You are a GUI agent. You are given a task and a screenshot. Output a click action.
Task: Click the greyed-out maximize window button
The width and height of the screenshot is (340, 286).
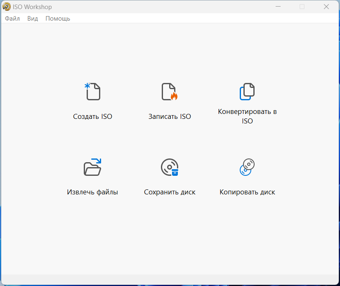(302, 7)
